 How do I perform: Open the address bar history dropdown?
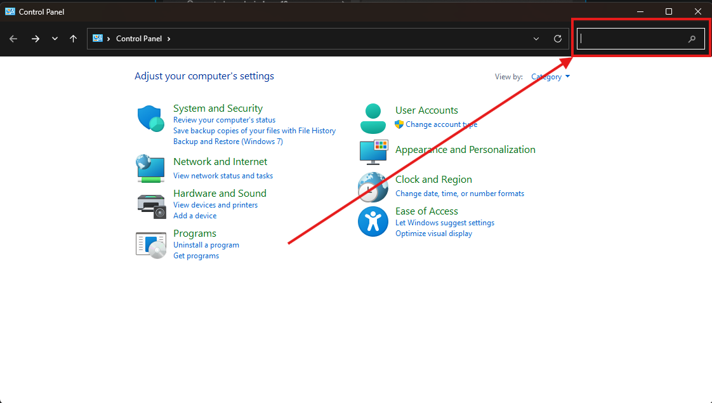536,39
